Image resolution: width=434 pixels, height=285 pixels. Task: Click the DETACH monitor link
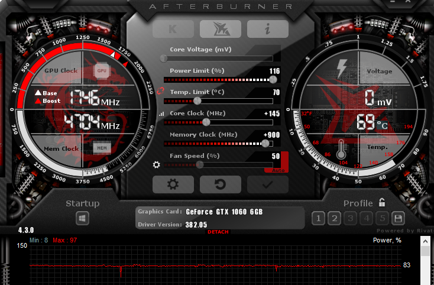coord(218,232)
